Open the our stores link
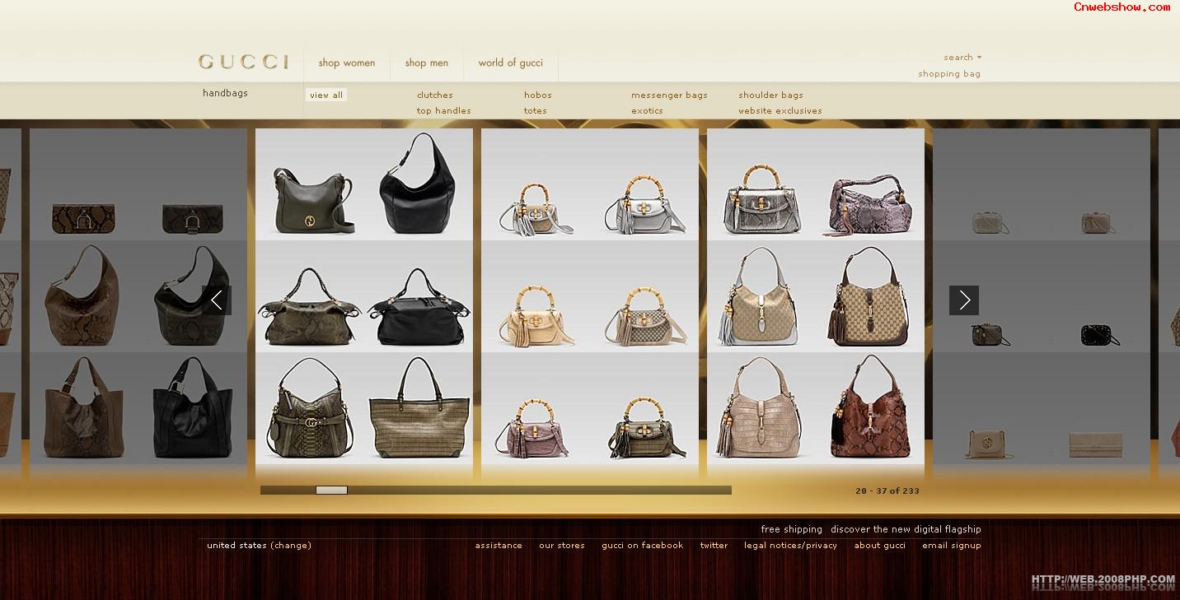The height and width of the screenshot is (600, 1180). (x=562, y=545)
